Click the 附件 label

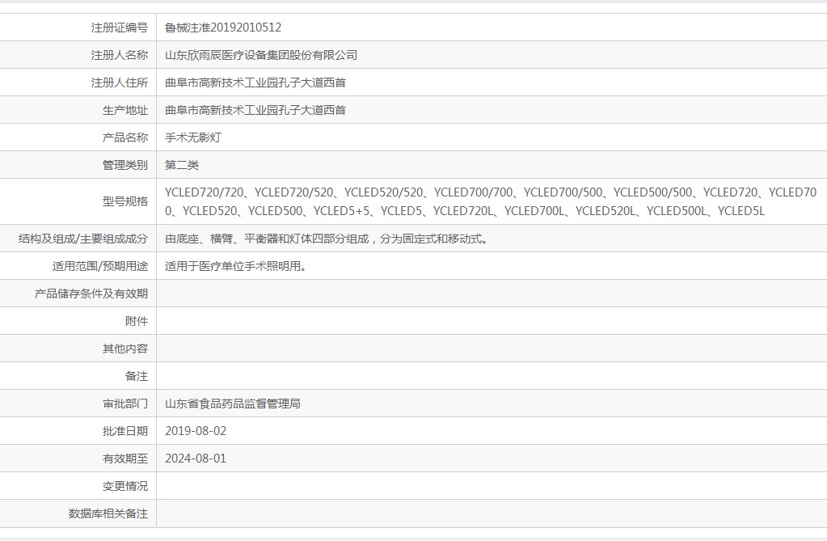pos(137,321)
